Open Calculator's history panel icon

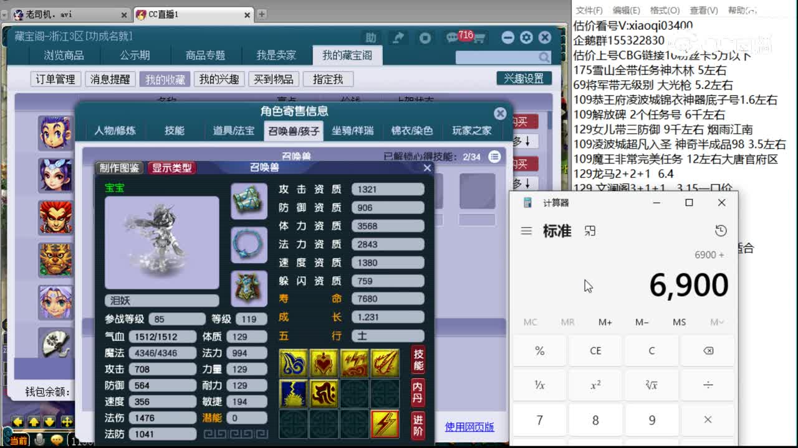point(721,230)
